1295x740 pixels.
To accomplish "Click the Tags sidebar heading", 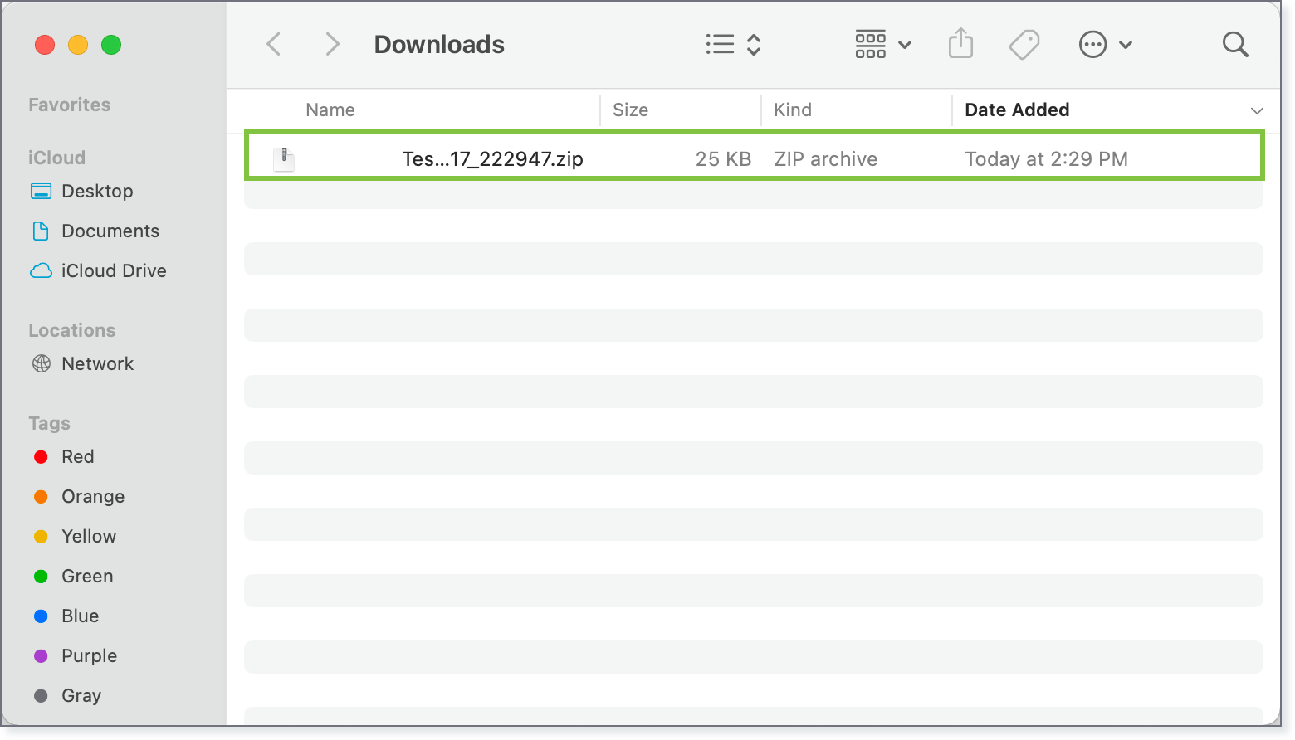I will click(49, 423).
